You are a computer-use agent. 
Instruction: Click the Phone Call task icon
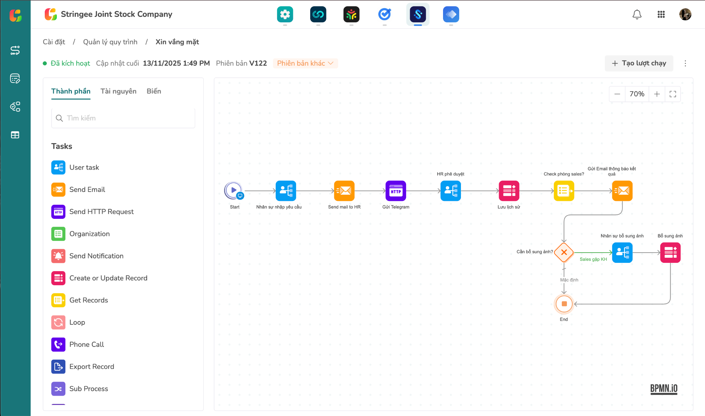[x=58, y=344]
